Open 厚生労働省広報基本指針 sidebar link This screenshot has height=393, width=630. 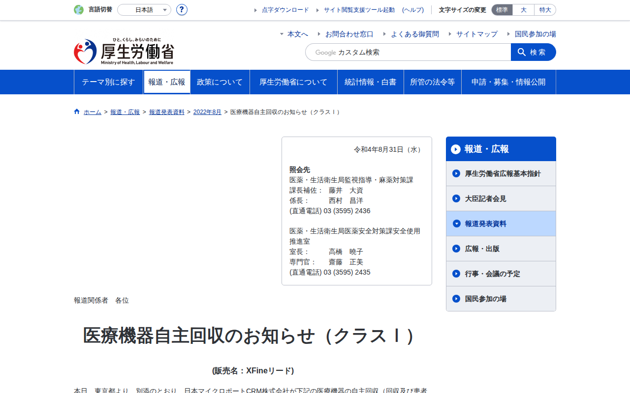tap(501, 173)
